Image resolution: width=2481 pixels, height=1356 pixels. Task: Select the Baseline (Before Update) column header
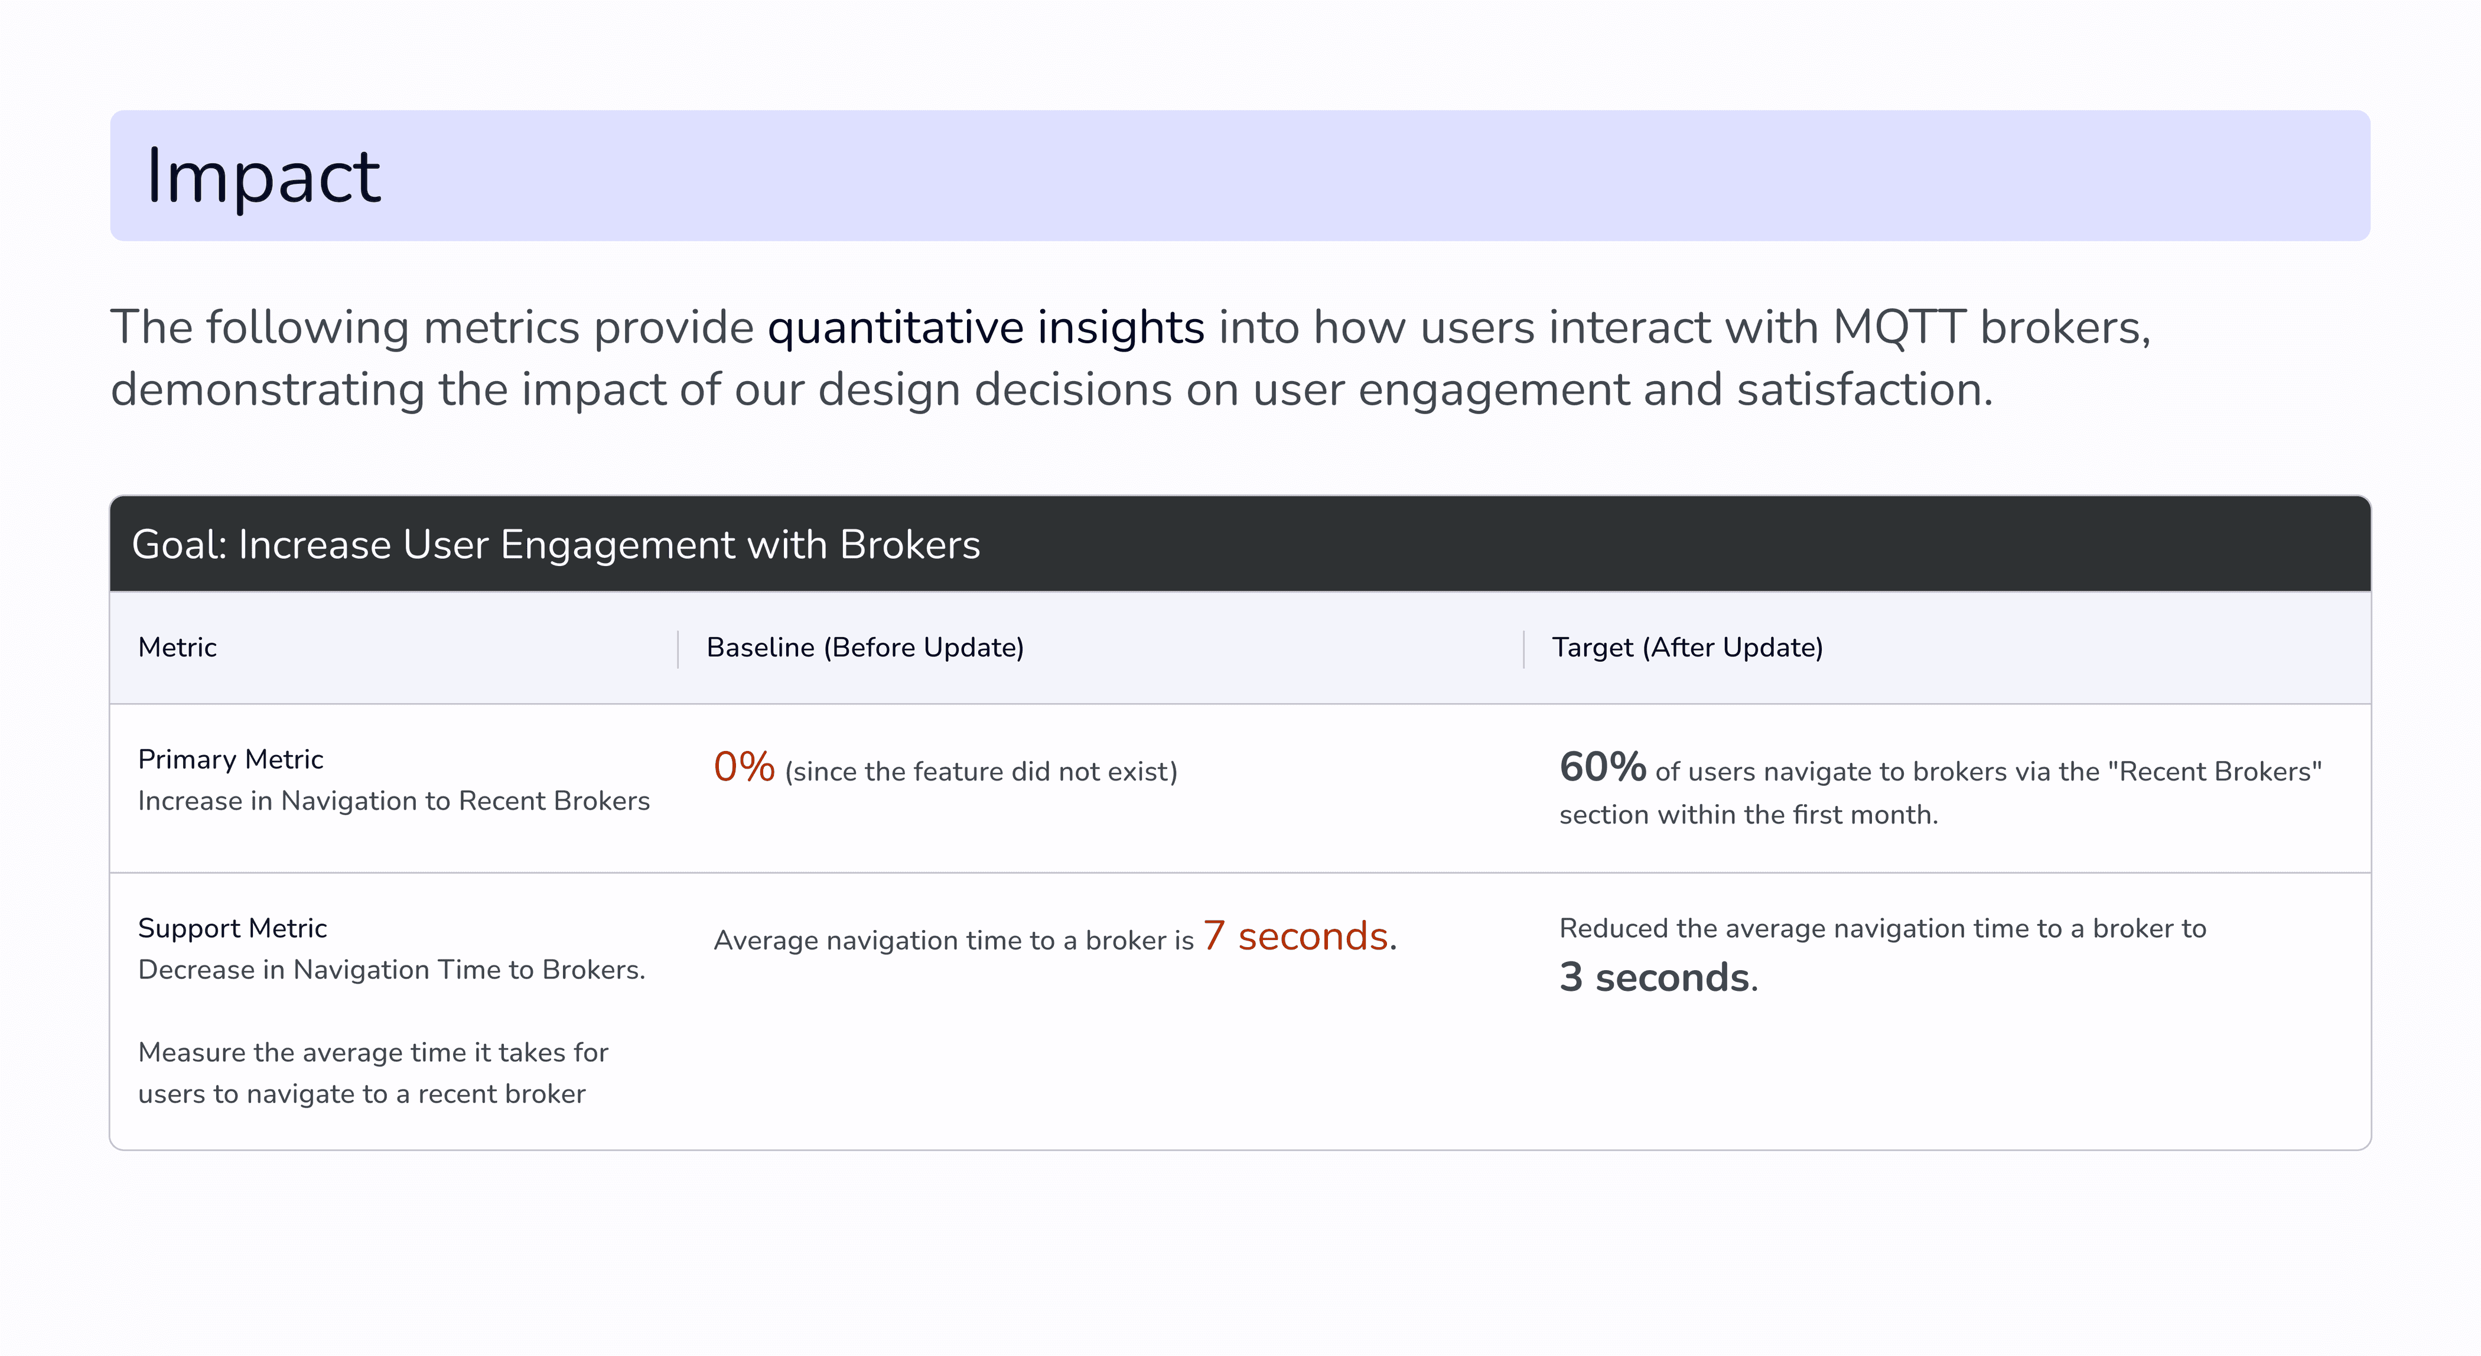pos(865,647)
